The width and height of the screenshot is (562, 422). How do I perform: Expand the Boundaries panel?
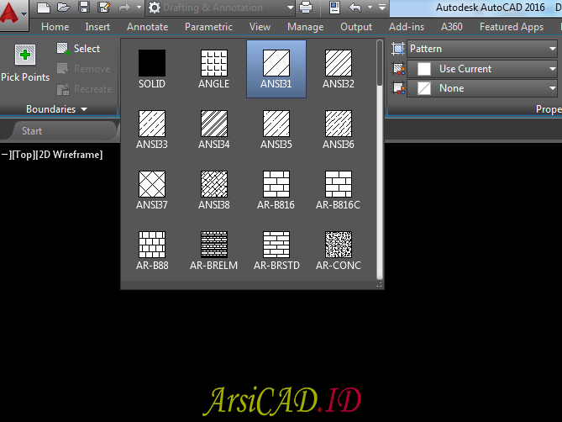coord(56,109)
